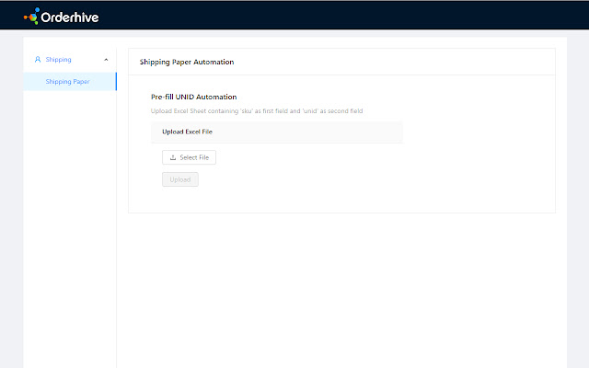This screenshot has height=368, width=589.
Task: Click the Shipping Paper Automation title
Action: (187, 62)
